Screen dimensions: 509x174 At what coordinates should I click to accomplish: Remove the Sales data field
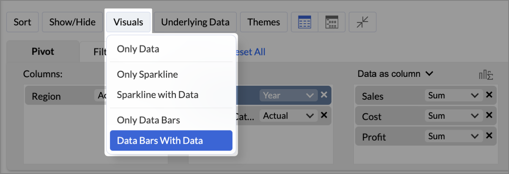click(489, 95)
